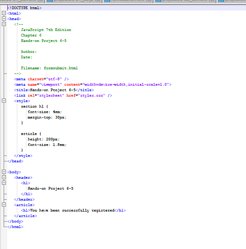Collapse the <html> fold marker
This screenshot has width=246, height=249.
pos(4,13)
